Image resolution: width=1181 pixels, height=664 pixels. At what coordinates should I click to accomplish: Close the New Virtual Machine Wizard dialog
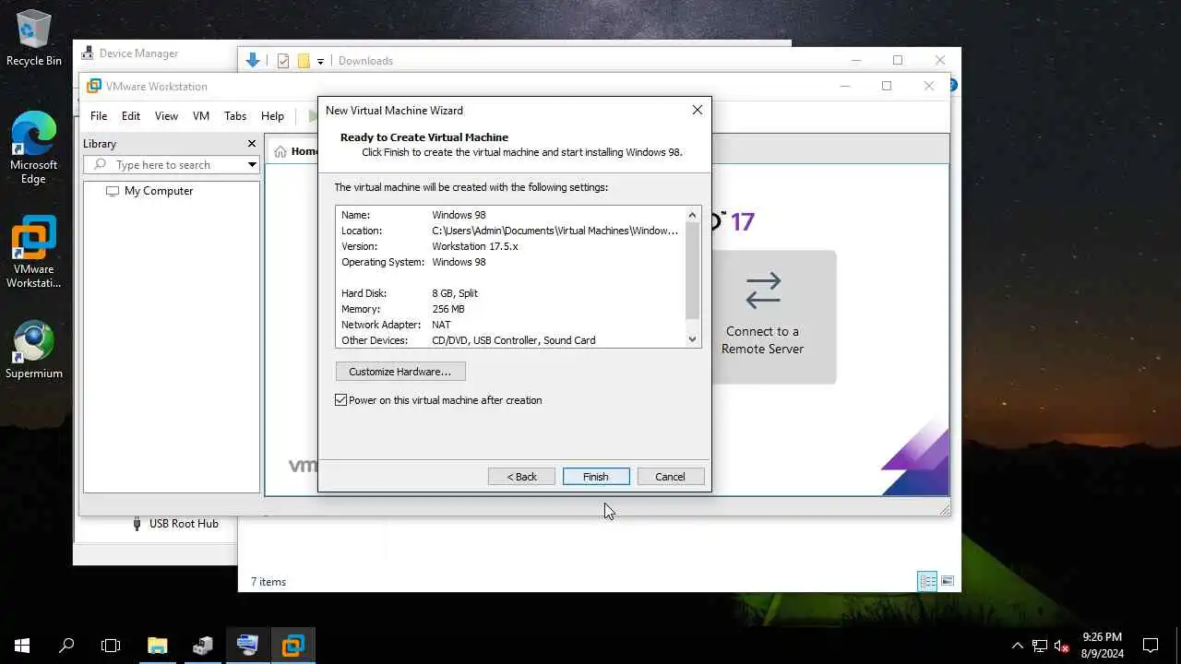[x=698, y=110]
